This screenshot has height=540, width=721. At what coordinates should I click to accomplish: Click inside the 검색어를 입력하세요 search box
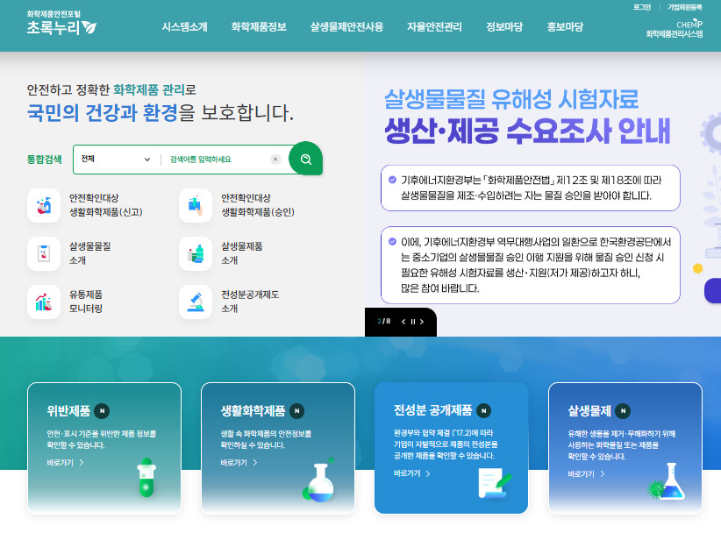(211, 159)
